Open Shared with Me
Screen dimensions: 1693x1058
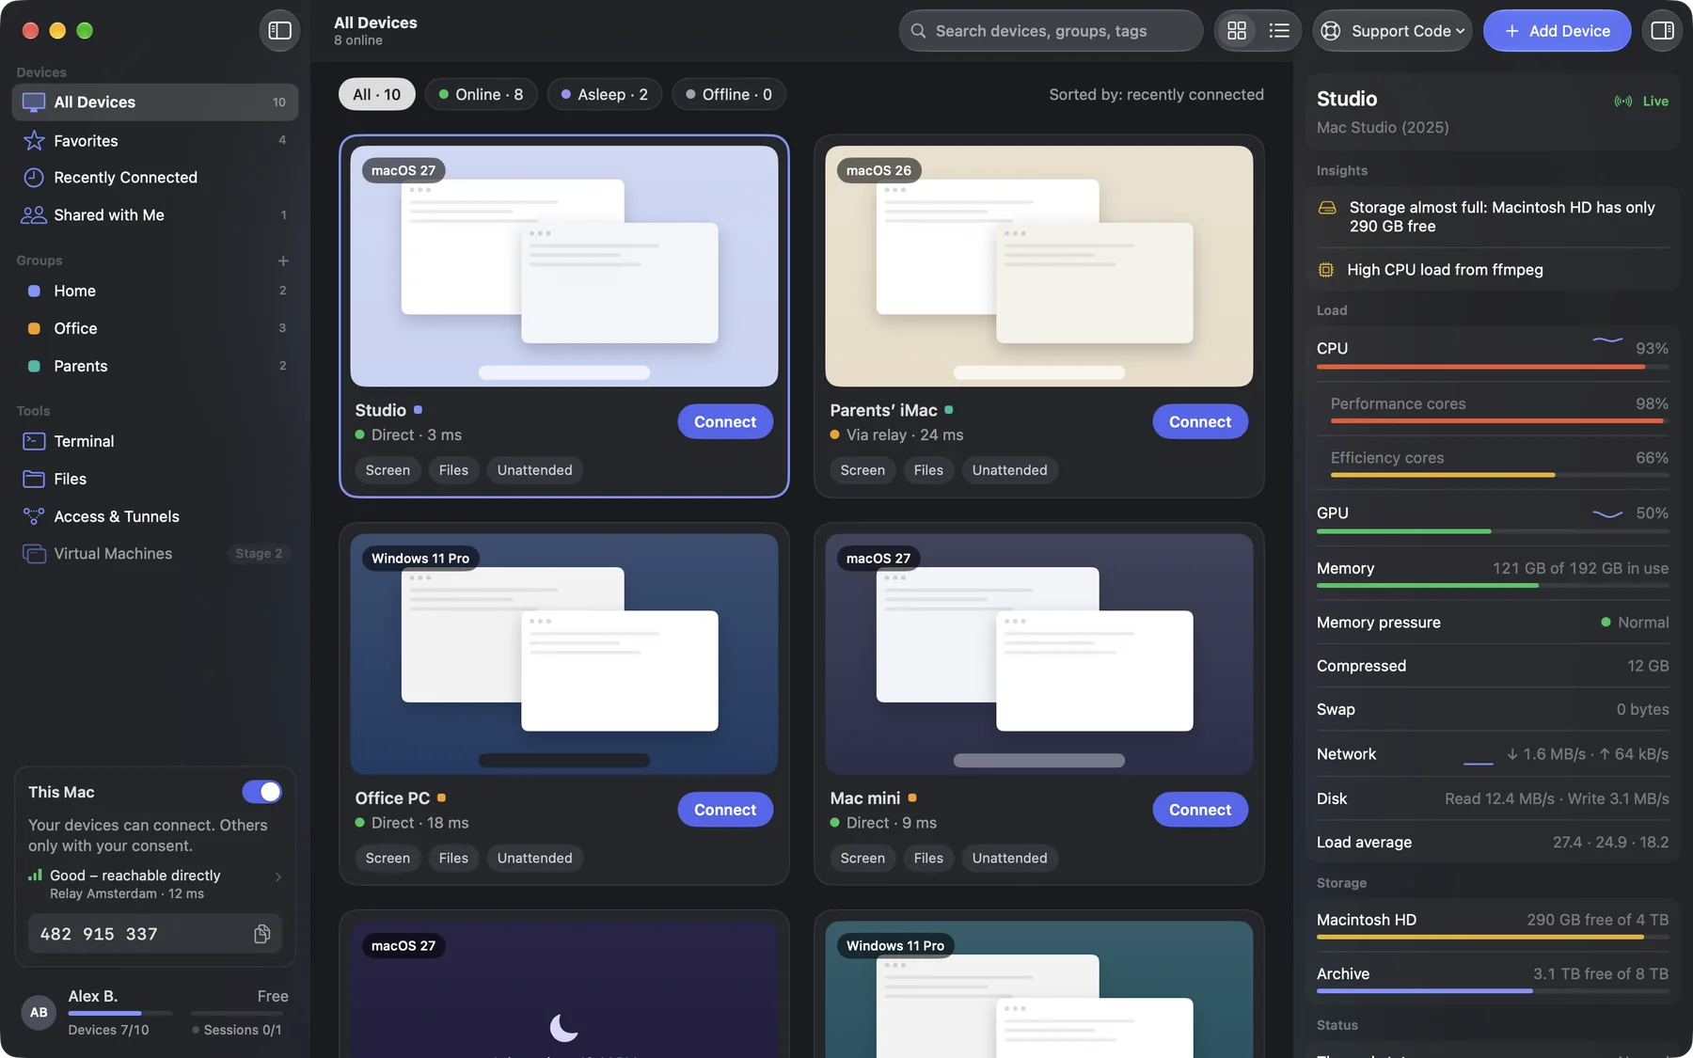click(x=155, y=214)
